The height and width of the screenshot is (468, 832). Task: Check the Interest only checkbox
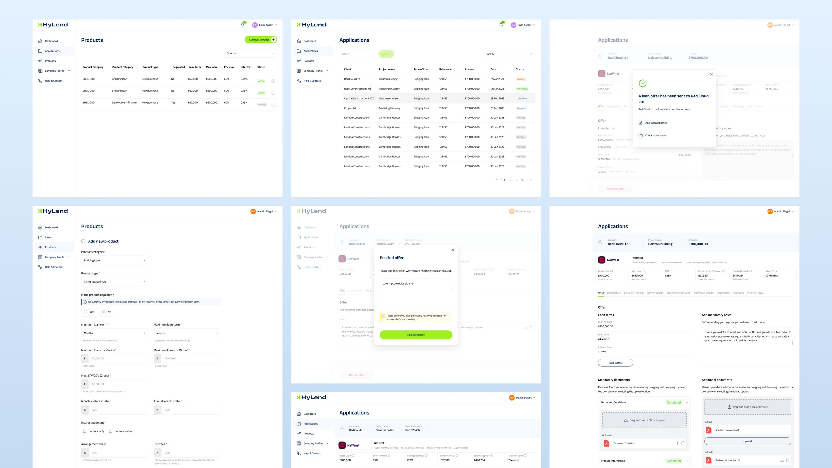click(x=85, y=431)
